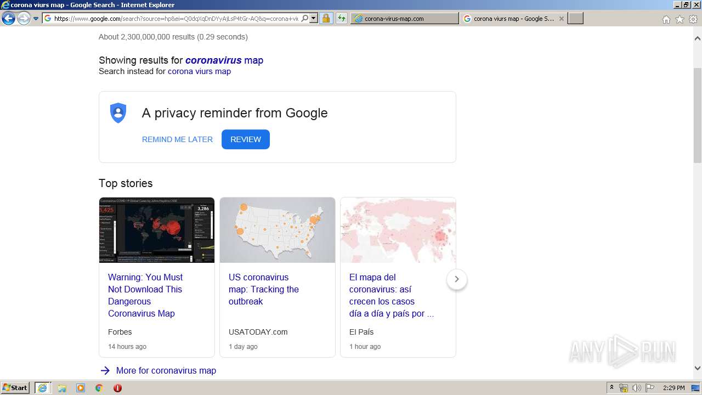The height and width of the screenshot is (395, 702).
Task: Open the volume speaker tray icon
Action: [x=637, y=388]
